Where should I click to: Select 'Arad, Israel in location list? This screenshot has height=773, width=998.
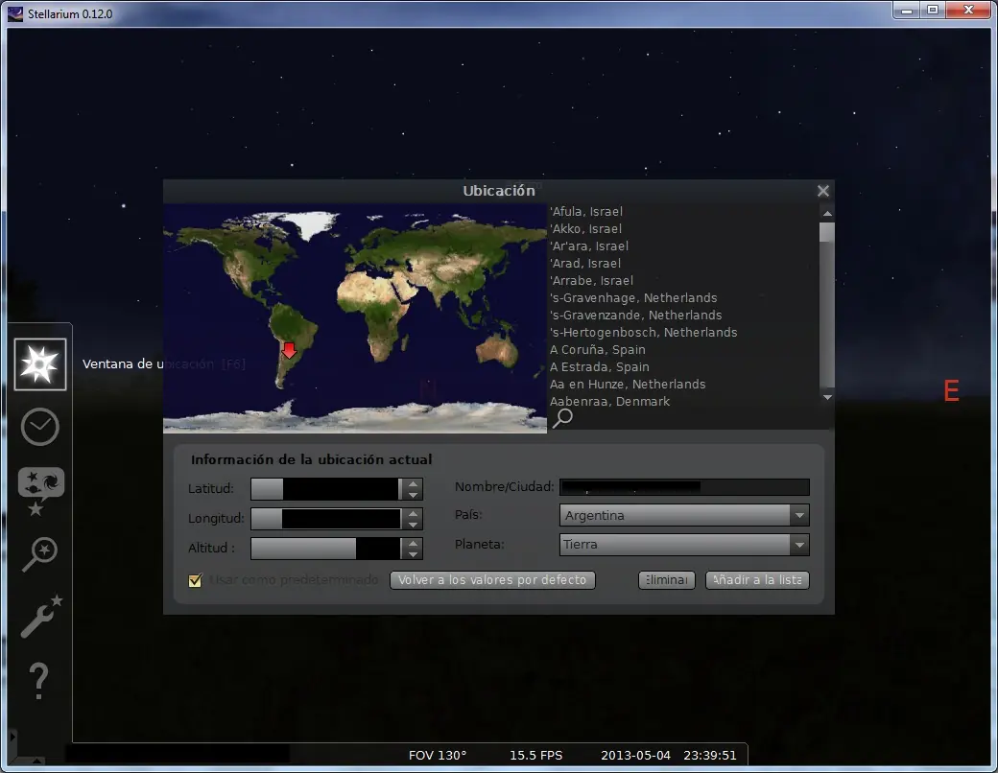coord(585,264)
